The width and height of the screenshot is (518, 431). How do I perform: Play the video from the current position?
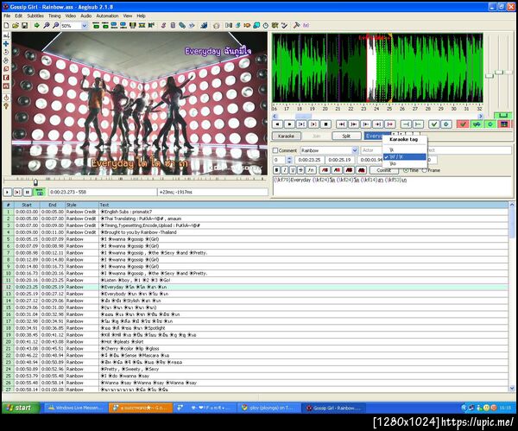click(7, 192)
